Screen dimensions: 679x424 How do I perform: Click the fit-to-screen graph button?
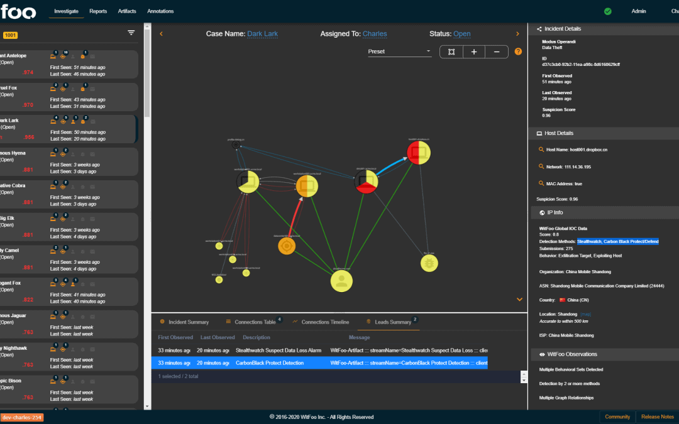[451, 52]
